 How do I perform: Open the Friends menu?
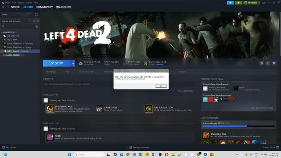click(22, 3)
